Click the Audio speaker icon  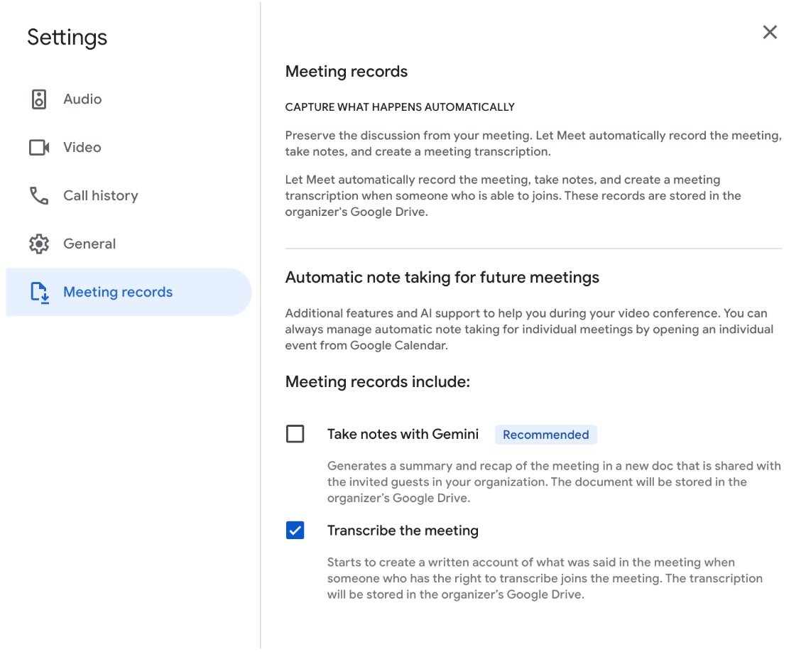(39, 99)
